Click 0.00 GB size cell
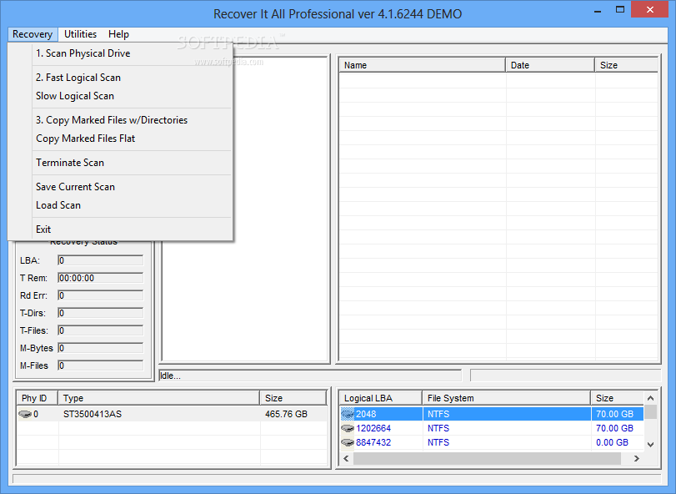Image resolution: width=676 pixels, height=494 pixels. [612, 442]
